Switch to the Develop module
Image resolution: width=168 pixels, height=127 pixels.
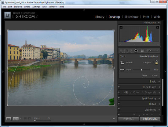coord(114,17)
